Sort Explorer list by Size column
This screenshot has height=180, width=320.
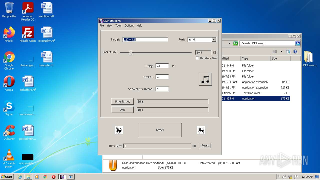tap(281, 58)
